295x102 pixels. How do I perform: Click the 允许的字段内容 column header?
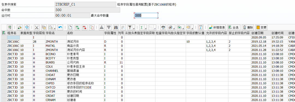217,33
